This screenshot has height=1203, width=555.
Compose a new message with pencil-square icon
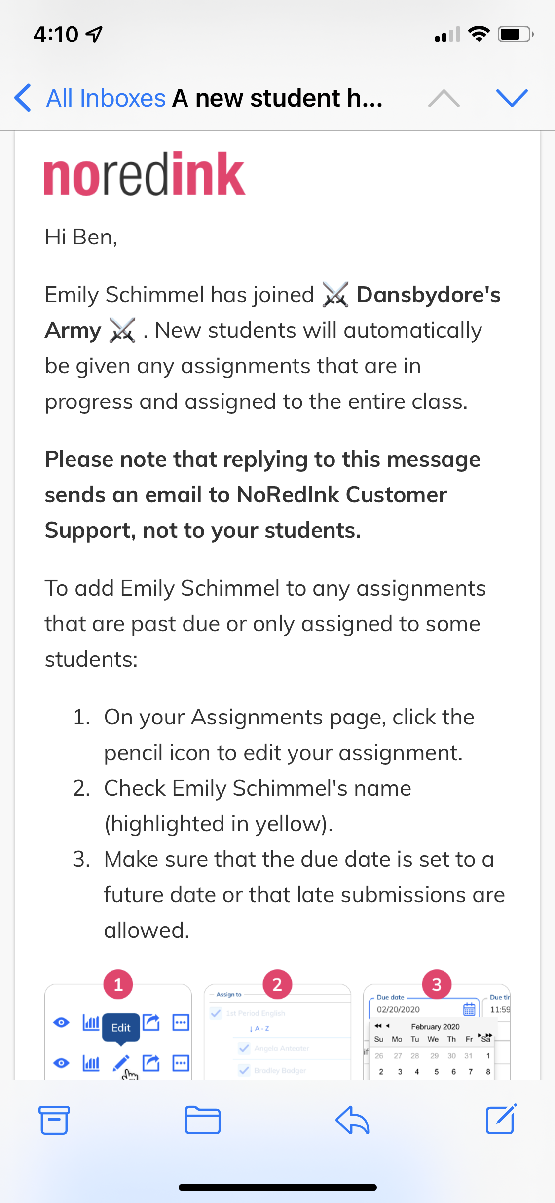click(x=501, y=1119)
